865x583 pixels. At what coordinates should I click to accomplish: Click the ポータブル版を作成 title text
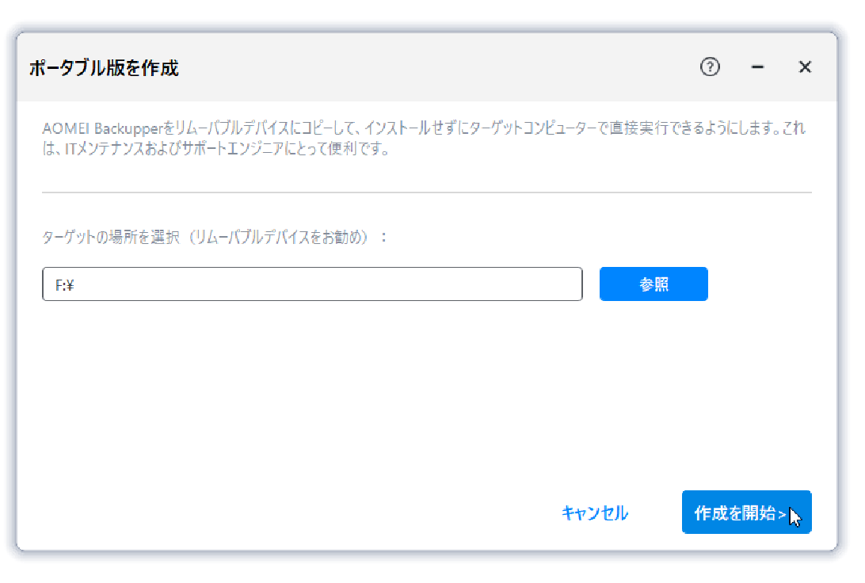coord(104,69)
